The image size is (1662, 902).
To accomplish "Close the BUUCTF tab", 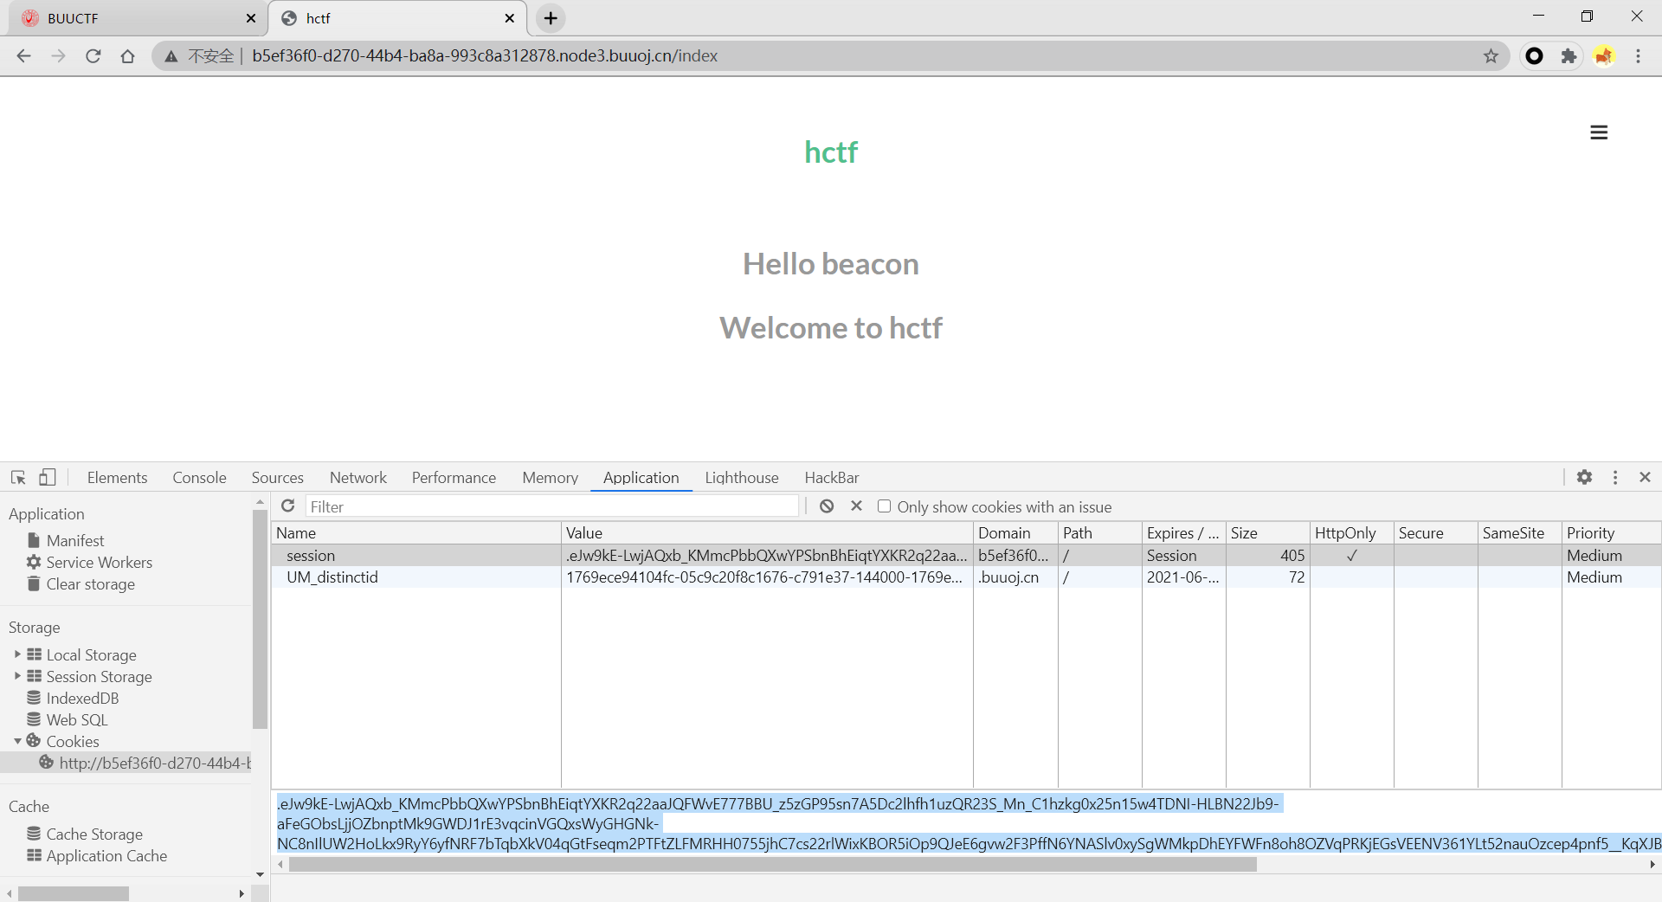I will coord(251,18).
